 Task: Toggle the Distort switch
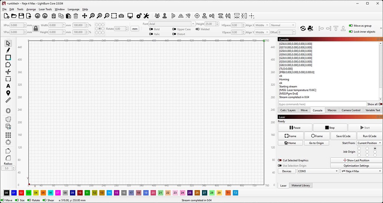coord(174,34)
